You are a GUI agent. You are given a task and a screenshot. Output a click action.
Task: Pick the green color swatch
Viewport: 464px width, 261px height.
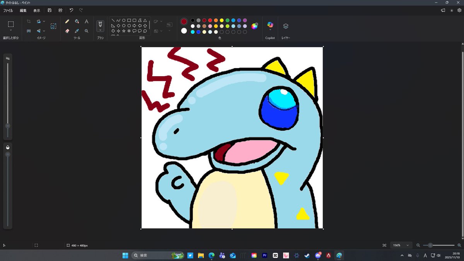(227, 20)
